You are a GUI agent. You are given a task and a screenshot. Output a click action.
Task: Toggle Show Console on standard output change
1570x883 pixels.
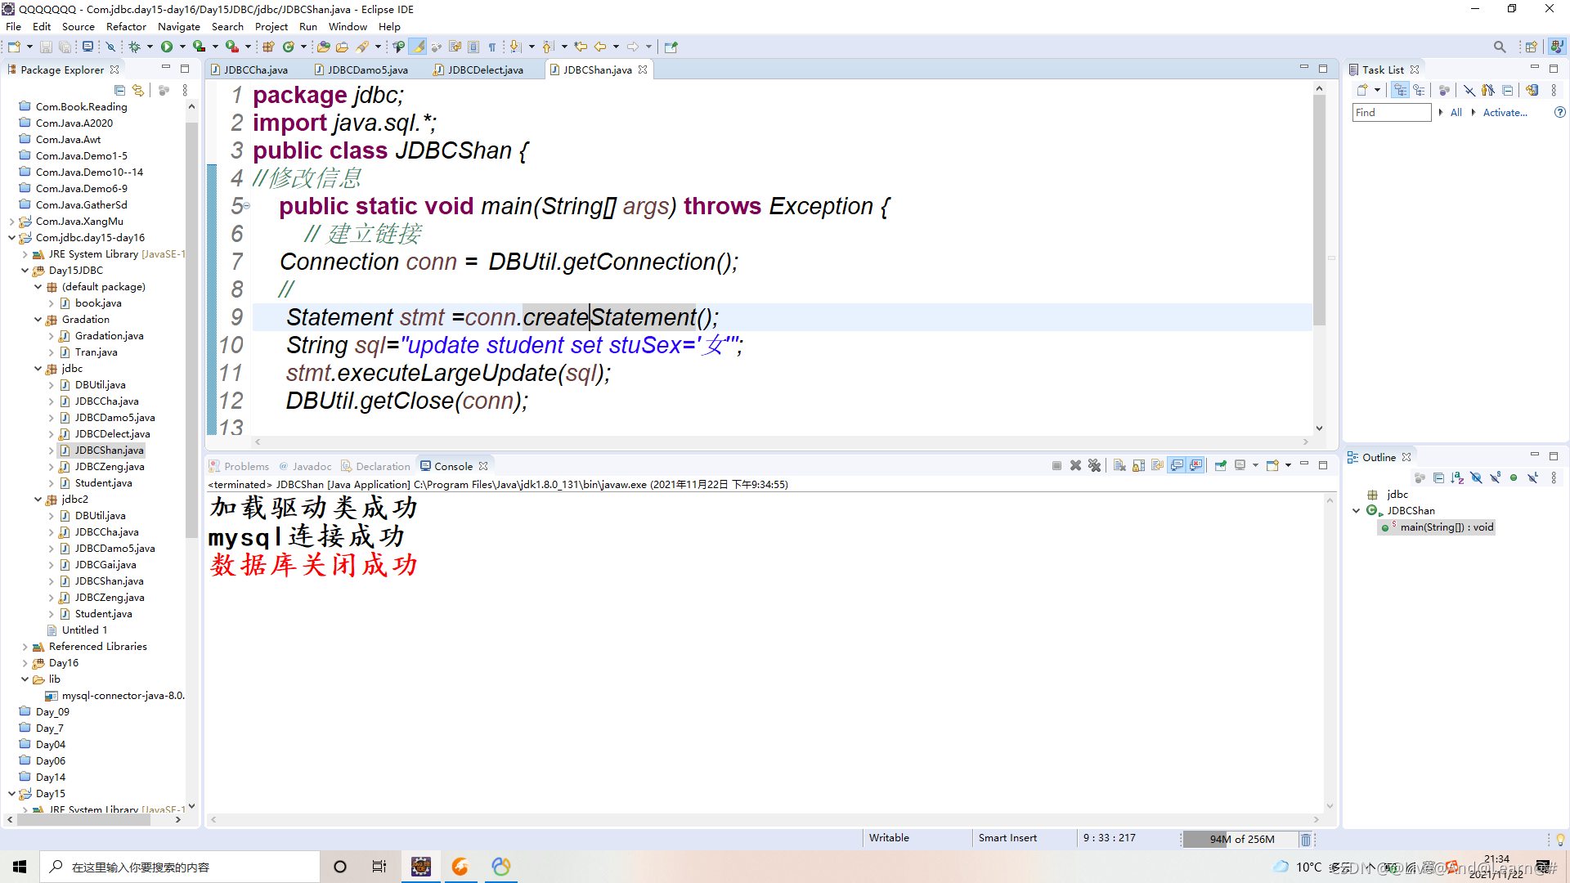(1177, 465)
